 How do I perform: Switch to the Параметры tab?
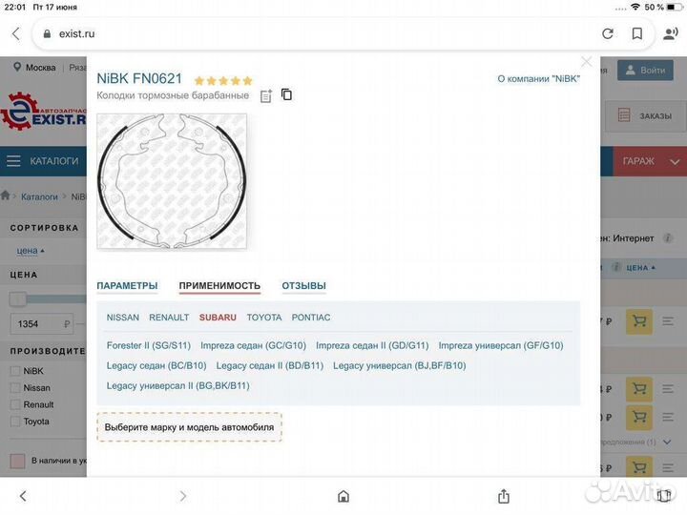pos(127,286)
